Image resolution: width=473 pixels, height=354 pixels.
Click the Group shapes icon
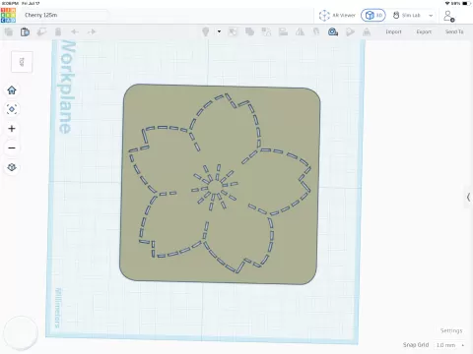pos(249,31)
